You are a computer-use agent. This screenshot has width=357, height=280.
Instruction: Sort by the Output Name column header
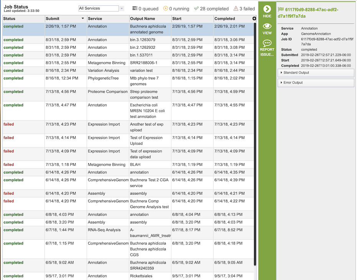pos(150,19)
